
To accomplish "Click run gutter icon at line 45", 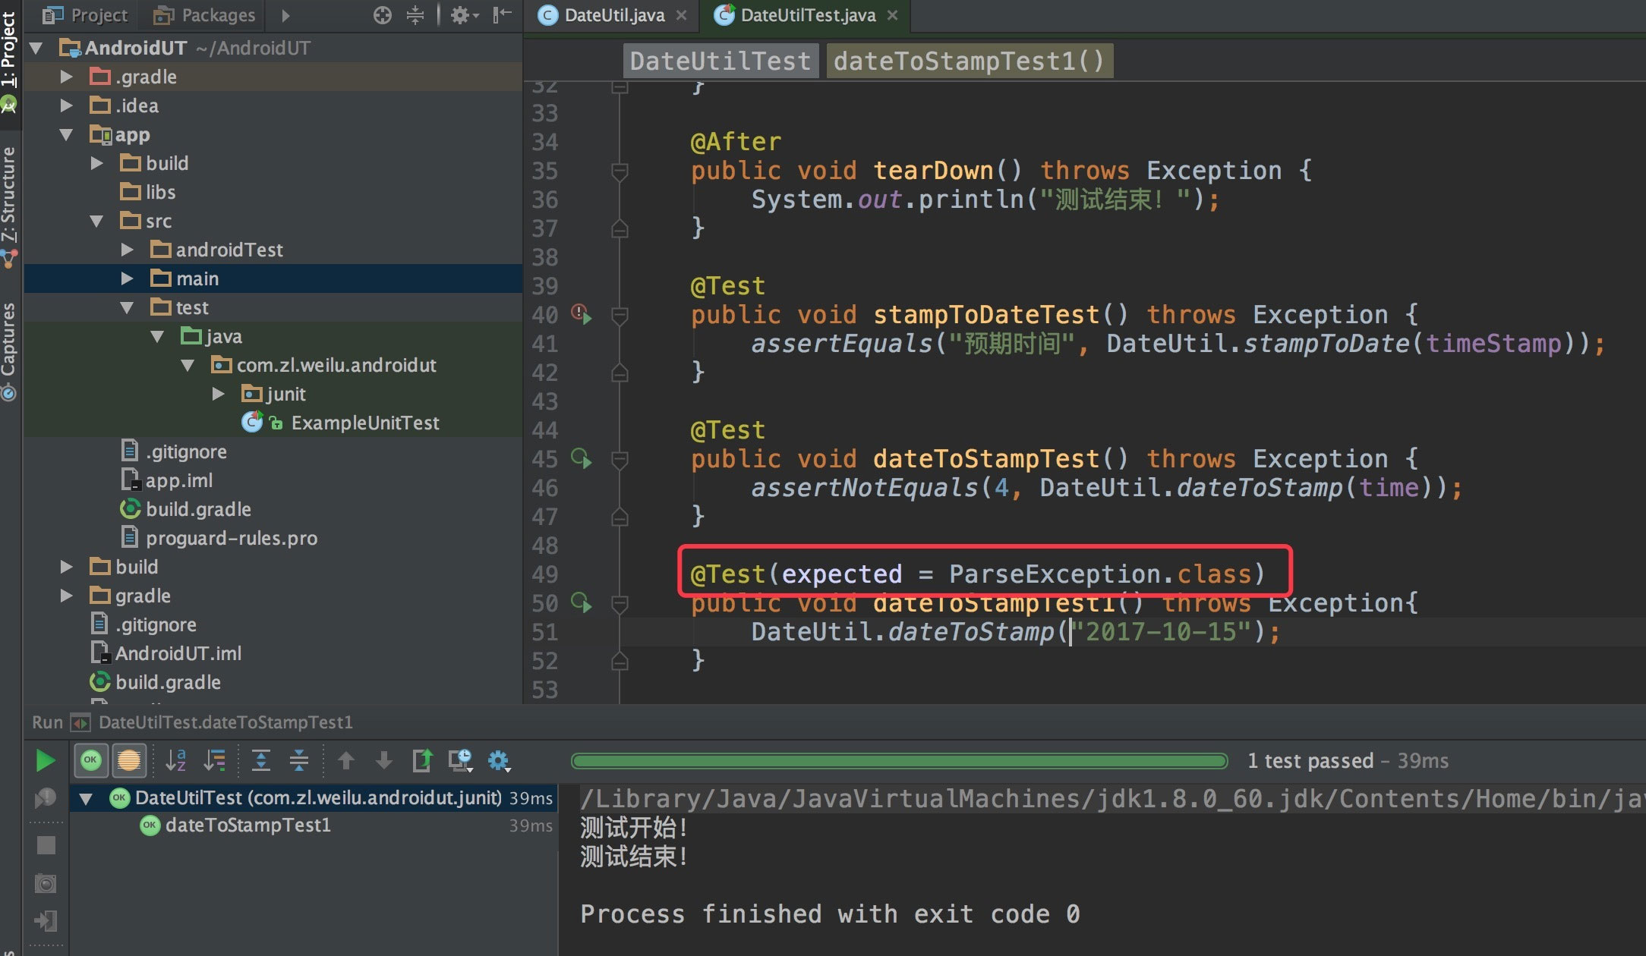I will (582, 458).
